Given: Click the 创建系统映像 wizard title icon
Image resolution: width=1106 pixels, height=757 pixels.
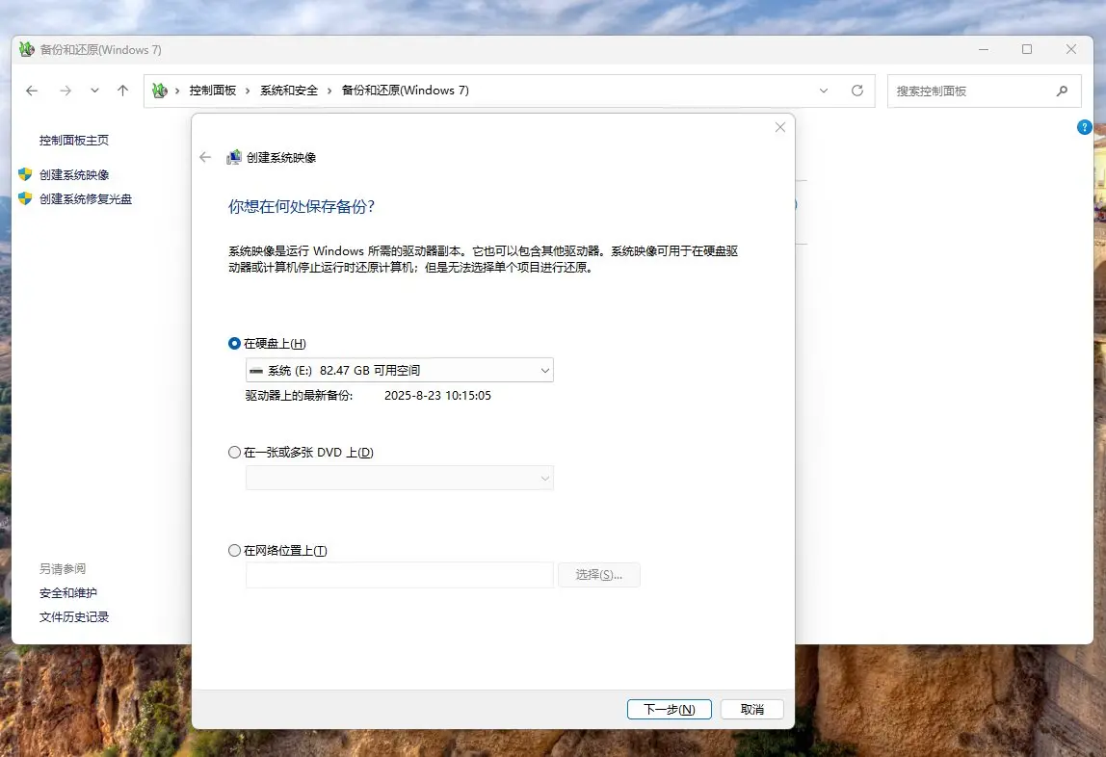Looking at the screenshot, I should click(233, 157).
